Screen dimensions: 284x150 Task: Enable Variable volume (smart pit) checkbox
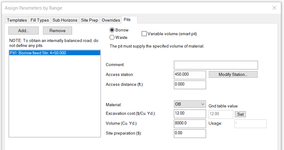(144, 34)
